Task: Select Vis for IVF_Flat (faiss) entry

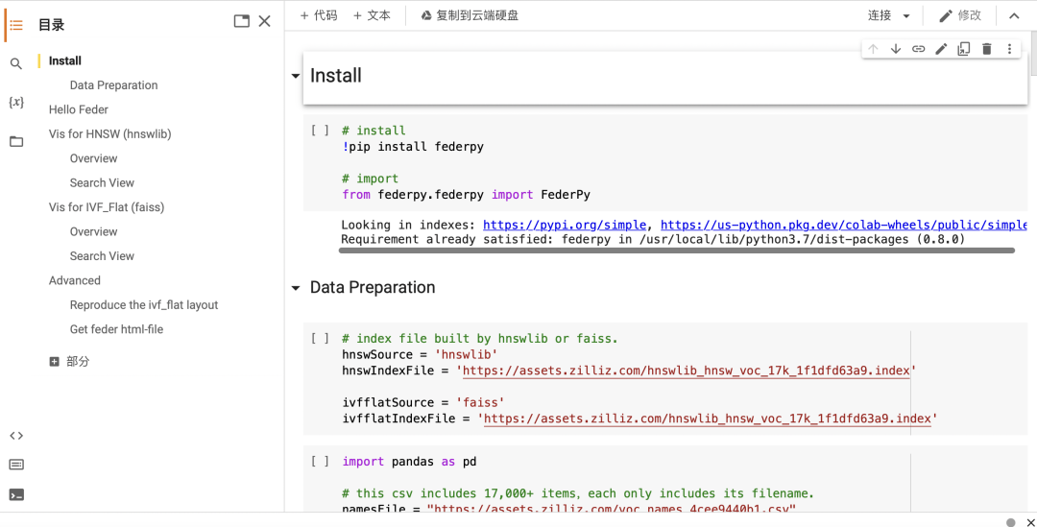Action: point(106,207)
